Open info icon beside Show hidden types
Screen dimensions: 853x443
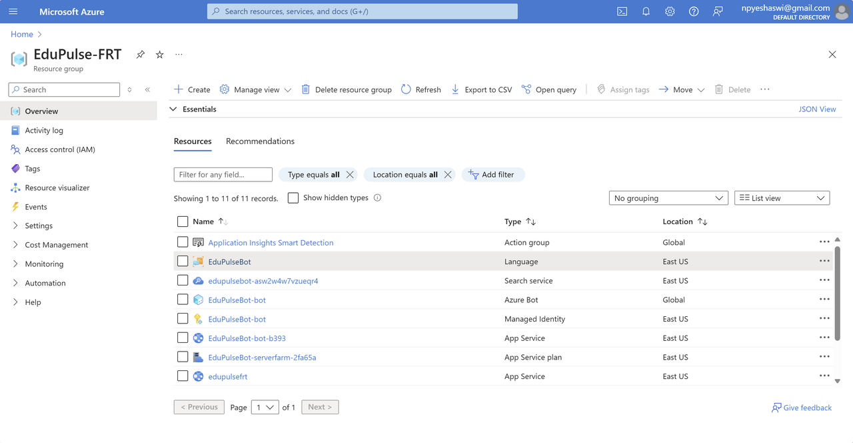tap(377, 197)
